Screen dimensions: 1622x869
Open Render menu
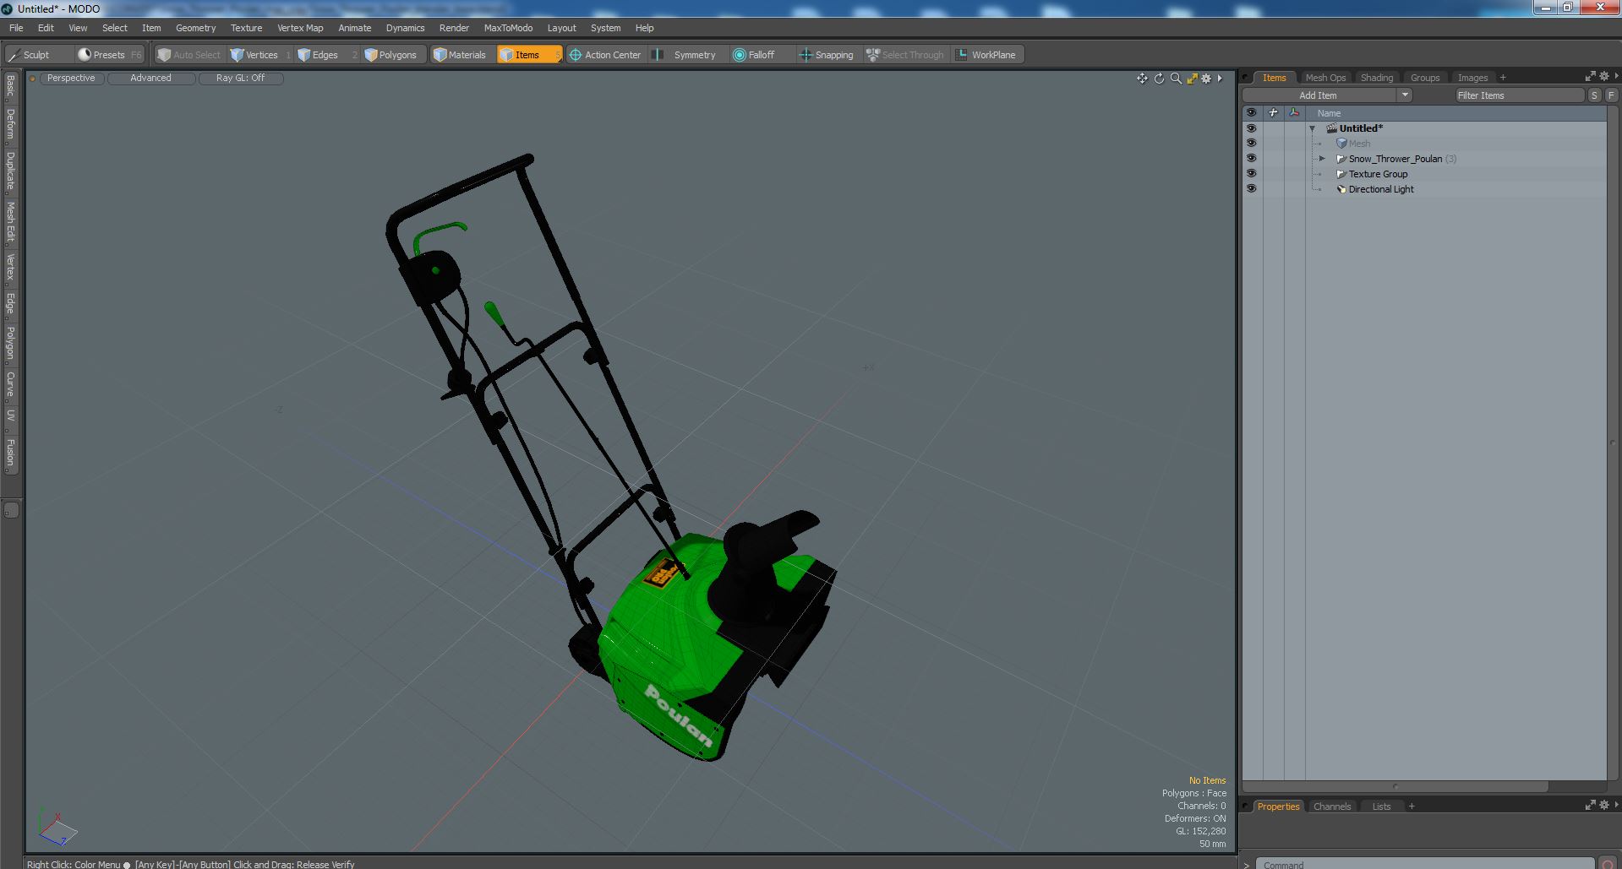[454, 28]
